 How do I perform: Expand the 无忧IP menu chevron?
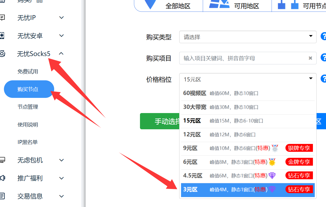click(x=61, y=18)
